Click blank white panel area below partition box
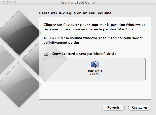Screen dimensions: 156x115 point(95,90)
